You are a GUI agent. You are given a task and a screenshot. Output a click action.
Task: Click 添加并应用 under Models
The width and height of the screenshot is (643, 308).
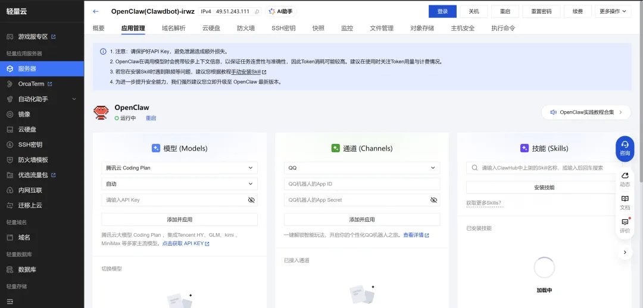(x=180, y=219)
